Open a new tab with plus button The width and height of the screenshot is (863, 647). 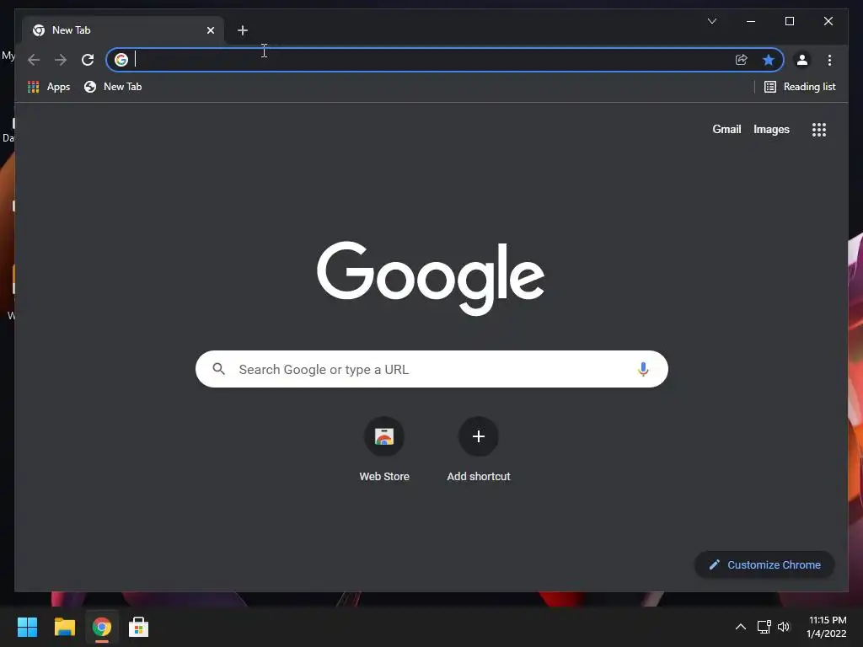(x=243, y=30)
